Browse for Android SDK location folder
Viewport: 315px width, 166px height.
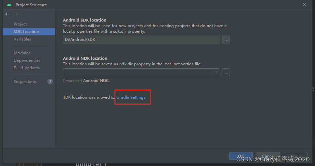pyautogui.click(x=226, y=40)
